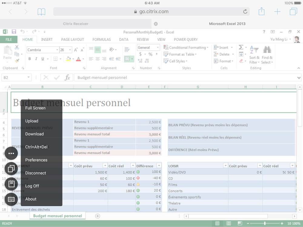Toggle Italic formatting
Image resolution: width=303 pixels, height=227 pixels.
pos(36,58)
